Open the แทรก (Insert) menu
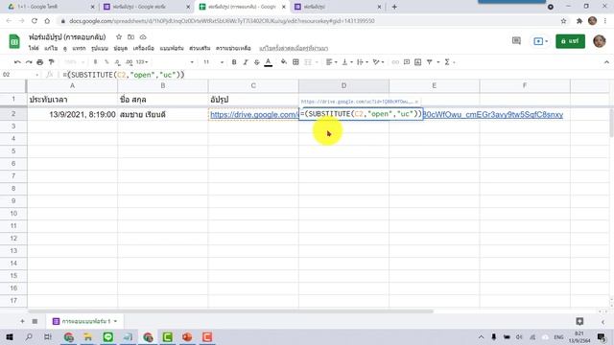The height and width of the screenshot is (345, 614). pyautogui.click(x=79, y=49)
